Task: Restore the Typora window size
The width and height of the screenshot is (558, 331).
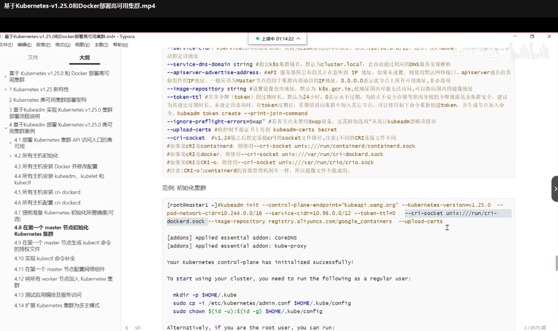Action: point(532,36)
